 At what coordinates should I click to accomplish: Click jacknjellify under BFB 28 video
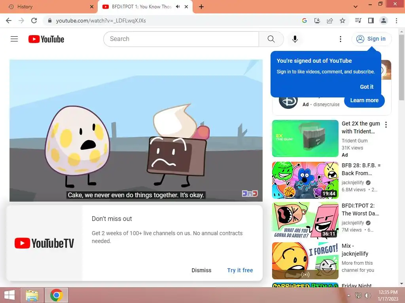point(352,182)
